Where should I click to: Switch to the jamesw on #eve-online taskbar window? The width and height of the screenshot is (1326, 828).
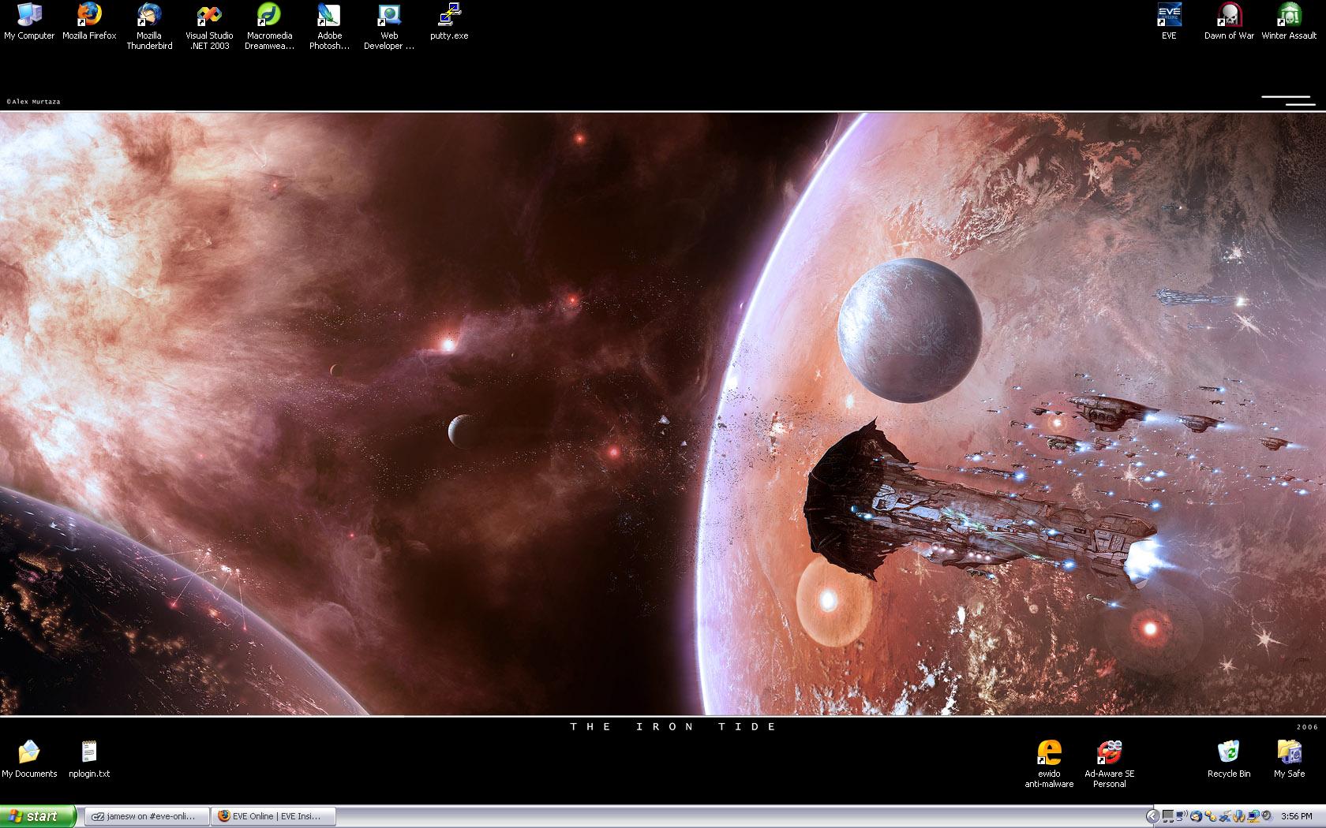147,816
